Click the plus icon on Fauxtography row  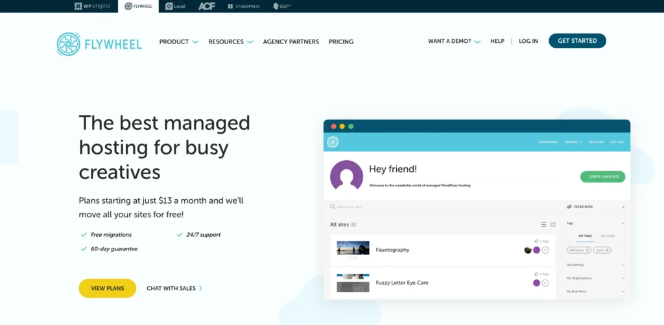click(x=545, y=250)
